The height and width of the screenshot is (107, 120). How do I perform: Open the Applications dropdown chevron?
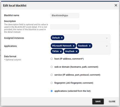(107, 46)
